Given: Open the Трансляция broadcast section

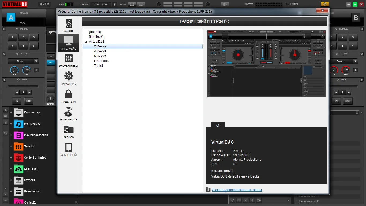Looking at the screenshot, I should coord(69,113).
